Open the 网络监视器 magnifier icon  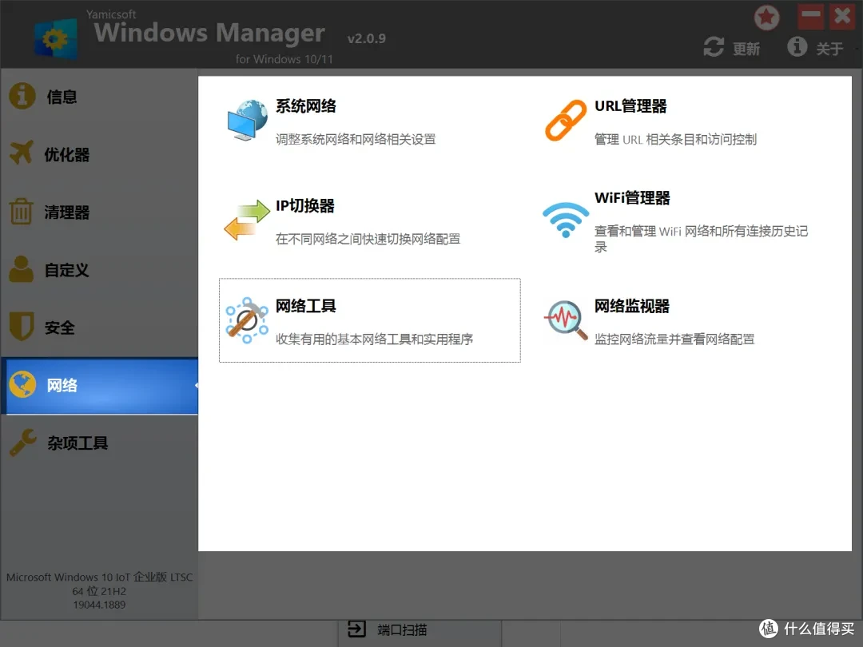(x=566, y=320)
